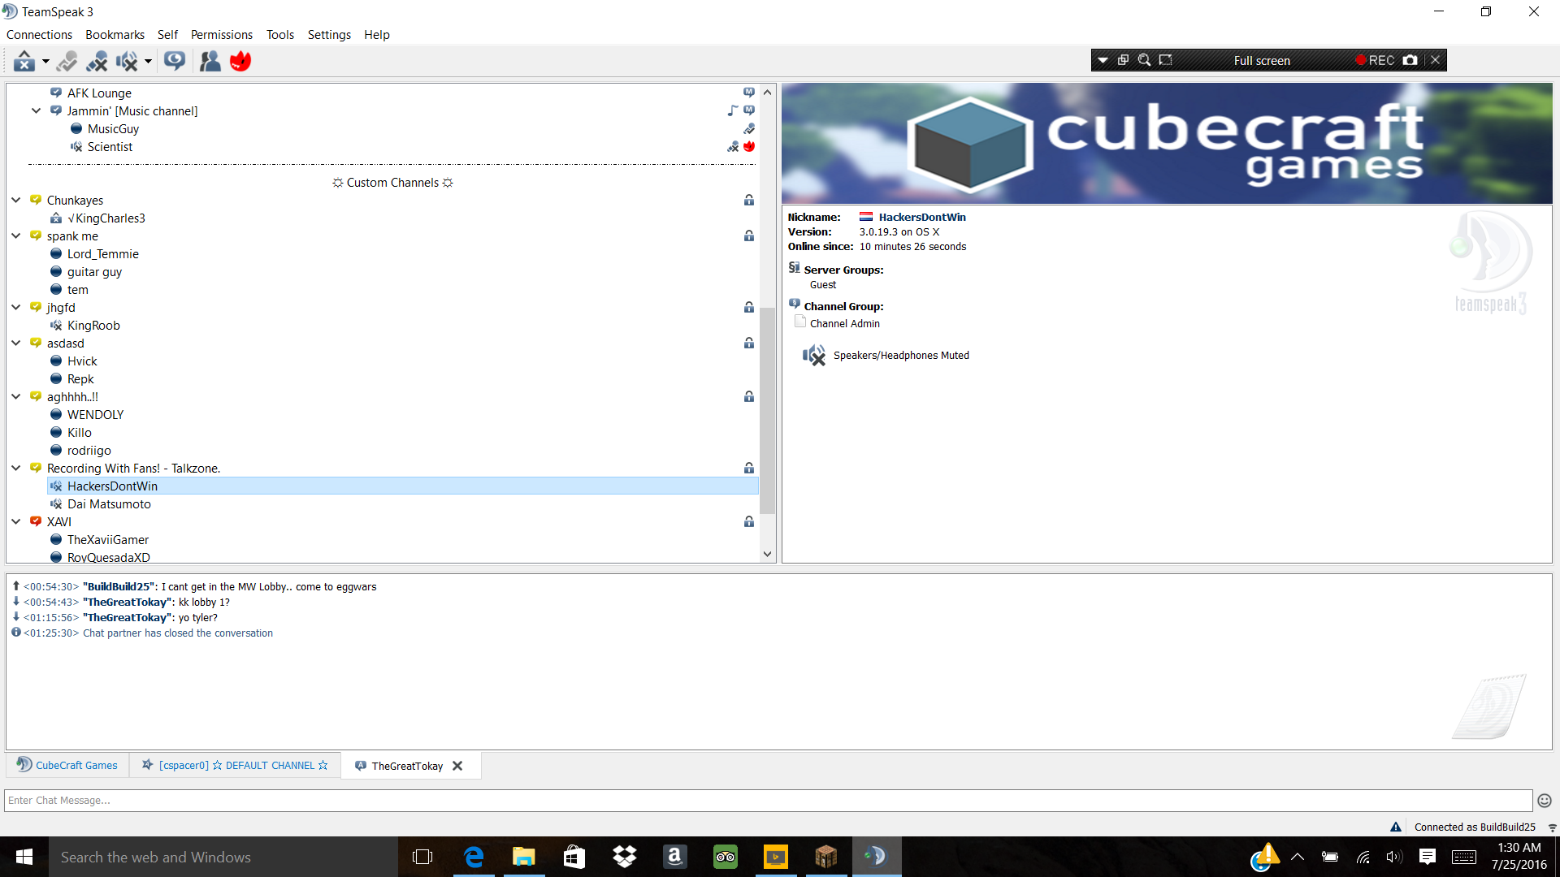Select user √KingCharles3

tap(106, 218)
